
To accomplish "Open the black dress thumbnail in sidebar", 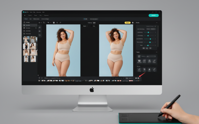I will coord(26,46).
